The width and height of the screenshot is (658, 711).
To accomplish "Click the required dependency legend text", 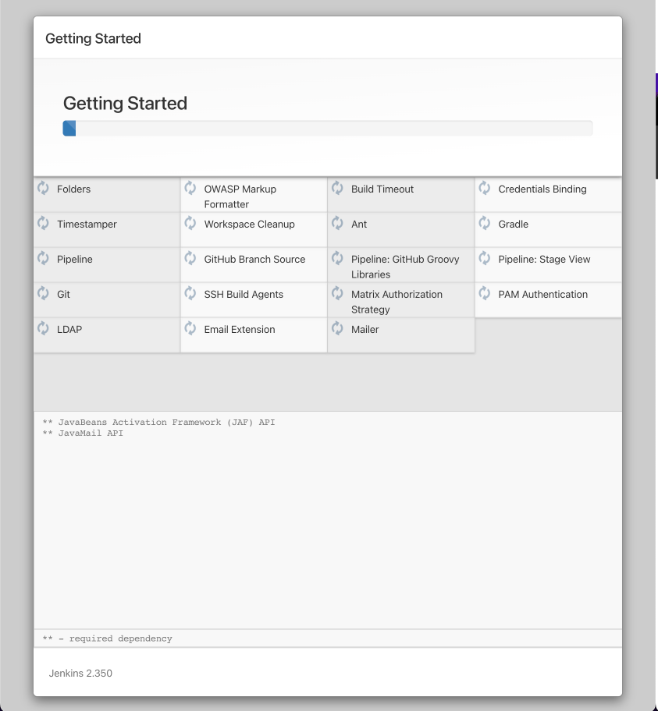I will [107, 638].
